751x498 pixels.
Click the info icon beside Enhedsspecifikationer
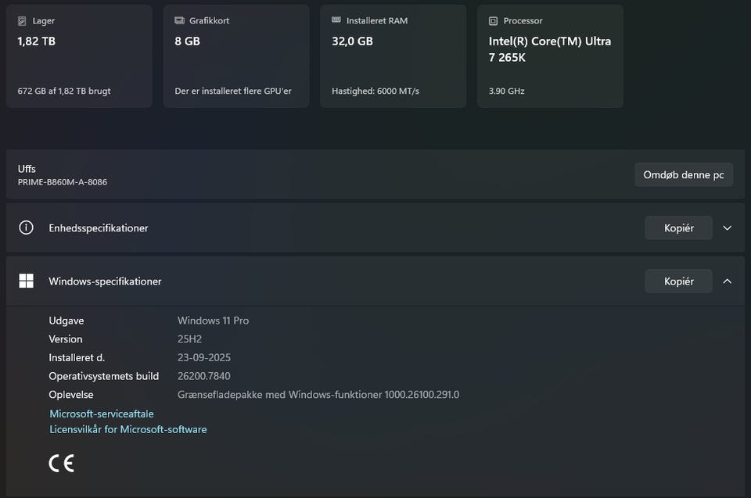click(27, 228)
